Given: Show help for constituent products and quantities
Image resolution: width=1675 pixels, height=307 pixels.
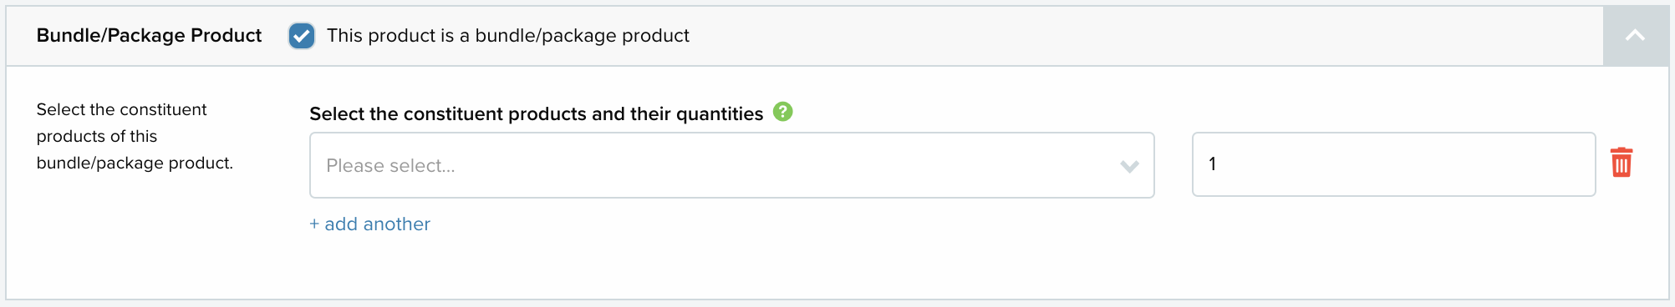Looking at the screenshot, I should [782, 112].
